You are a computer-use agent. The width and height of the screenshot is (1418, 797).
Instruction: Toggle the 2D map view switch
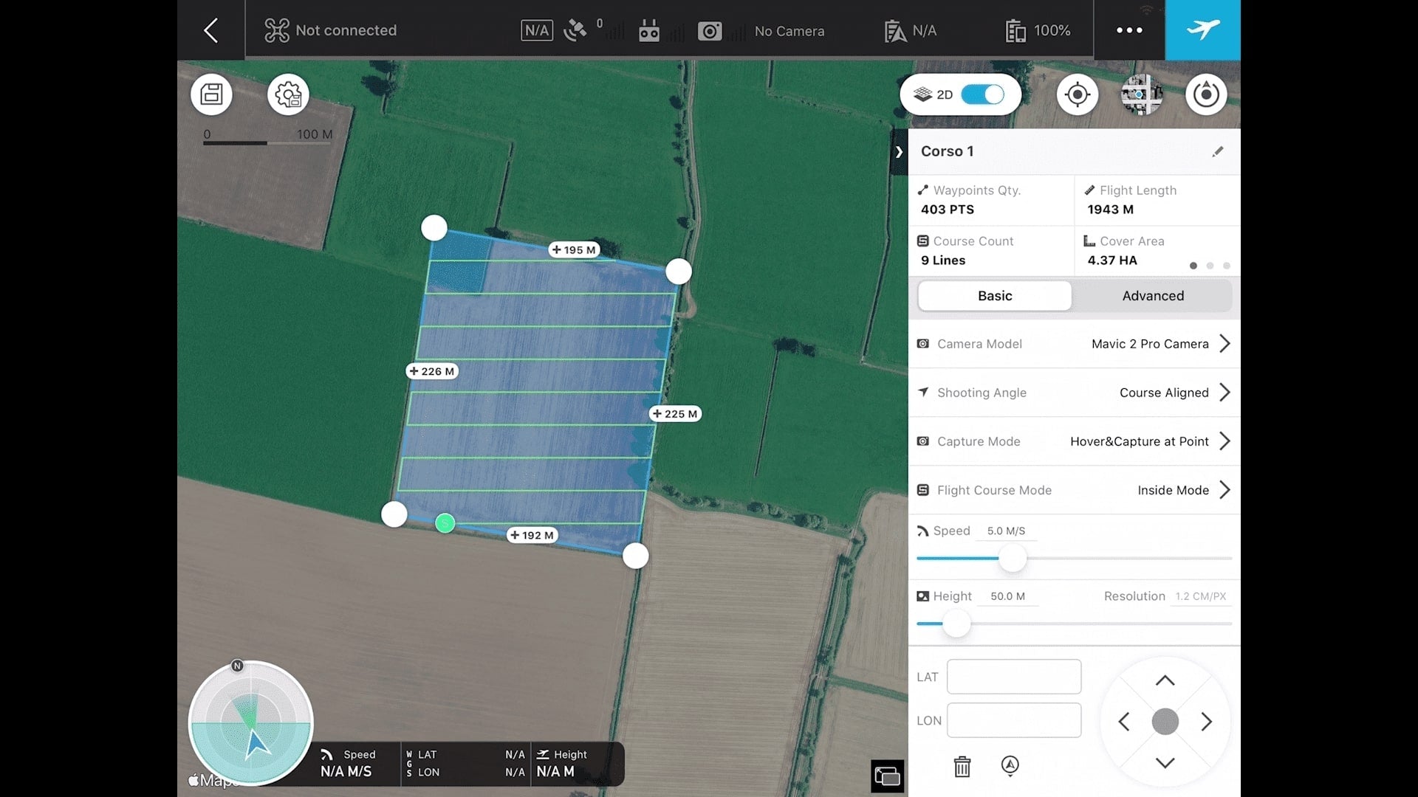[982, 94]
